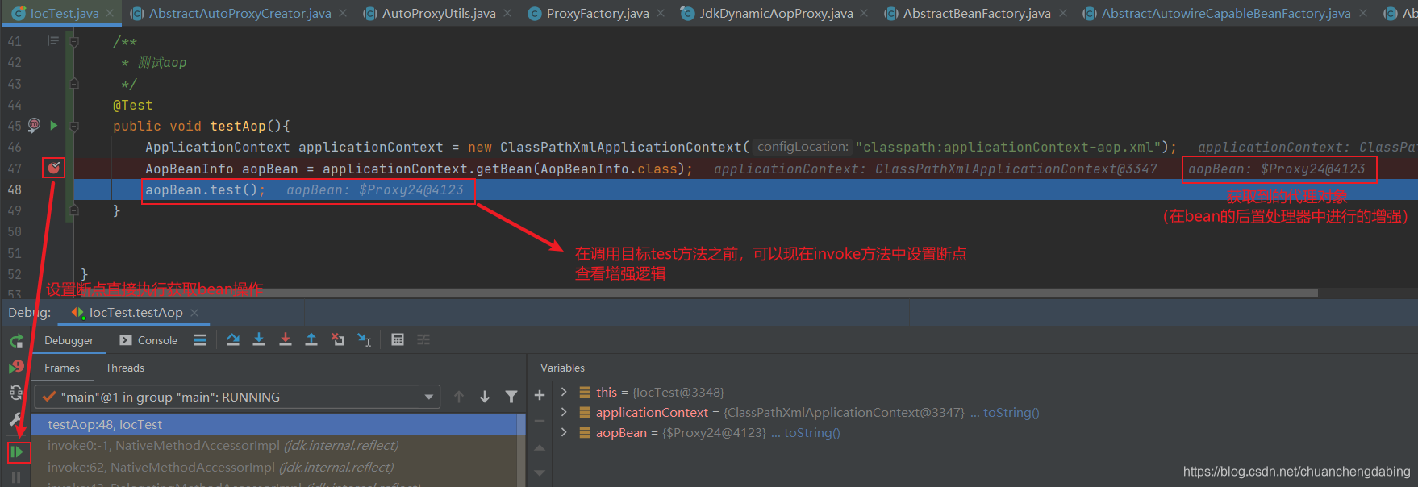
Task: Click the aopBean.test() call on line 48
Action: pyautogui.click(x=205, y=189)
